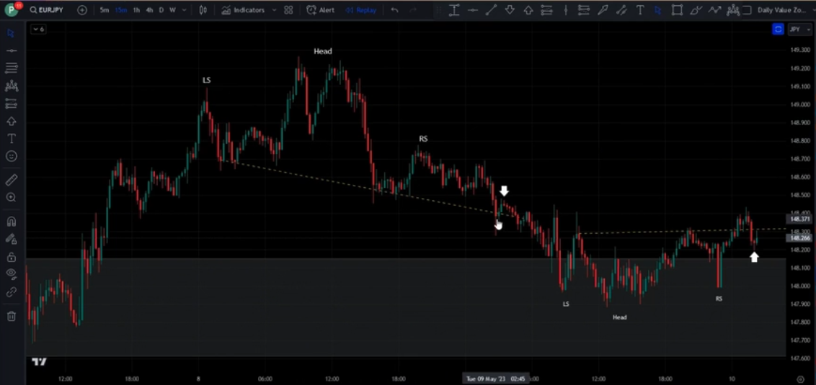Add a symbol to compare with plus icon
816x385 pixels.
82,10
